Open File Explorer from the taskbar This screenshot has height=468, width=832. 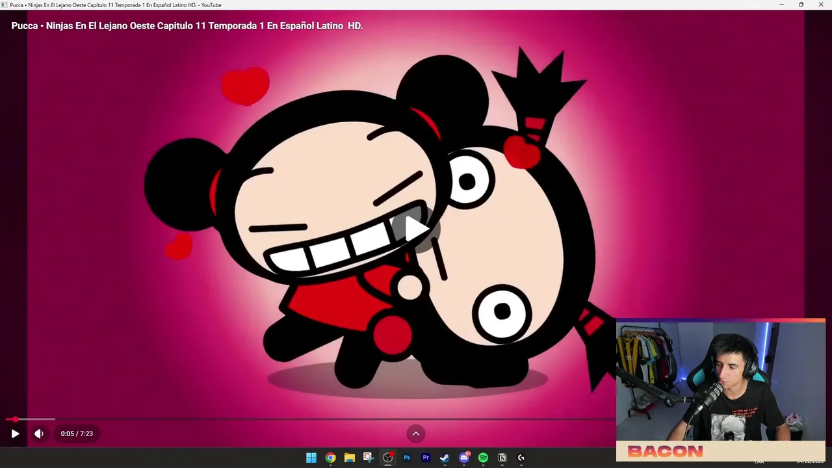pos(349,458)
